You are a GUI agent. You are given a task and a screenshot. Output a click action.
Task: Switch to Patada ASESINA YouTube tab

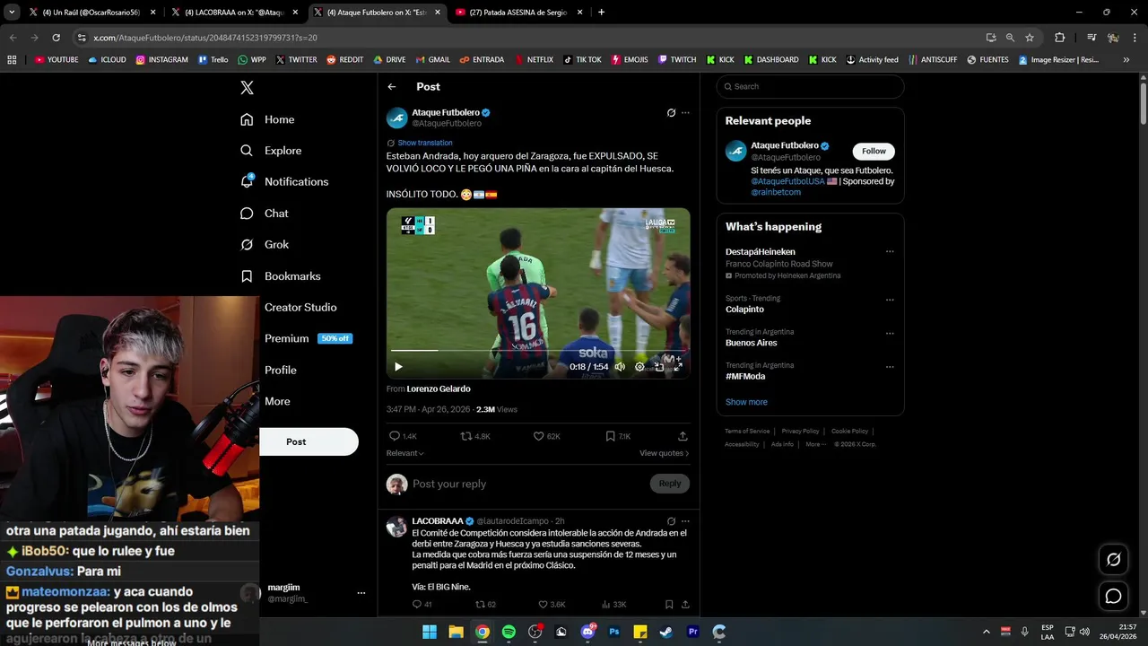[x=518, y=13]
